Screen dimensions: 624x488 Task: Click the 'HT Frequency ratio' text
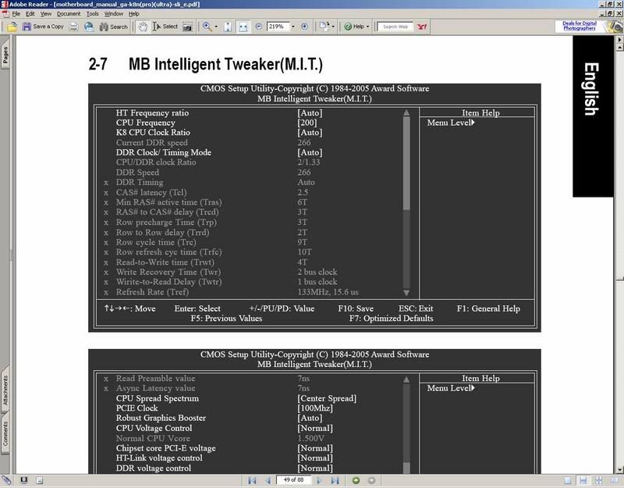[x=152, y=112]
